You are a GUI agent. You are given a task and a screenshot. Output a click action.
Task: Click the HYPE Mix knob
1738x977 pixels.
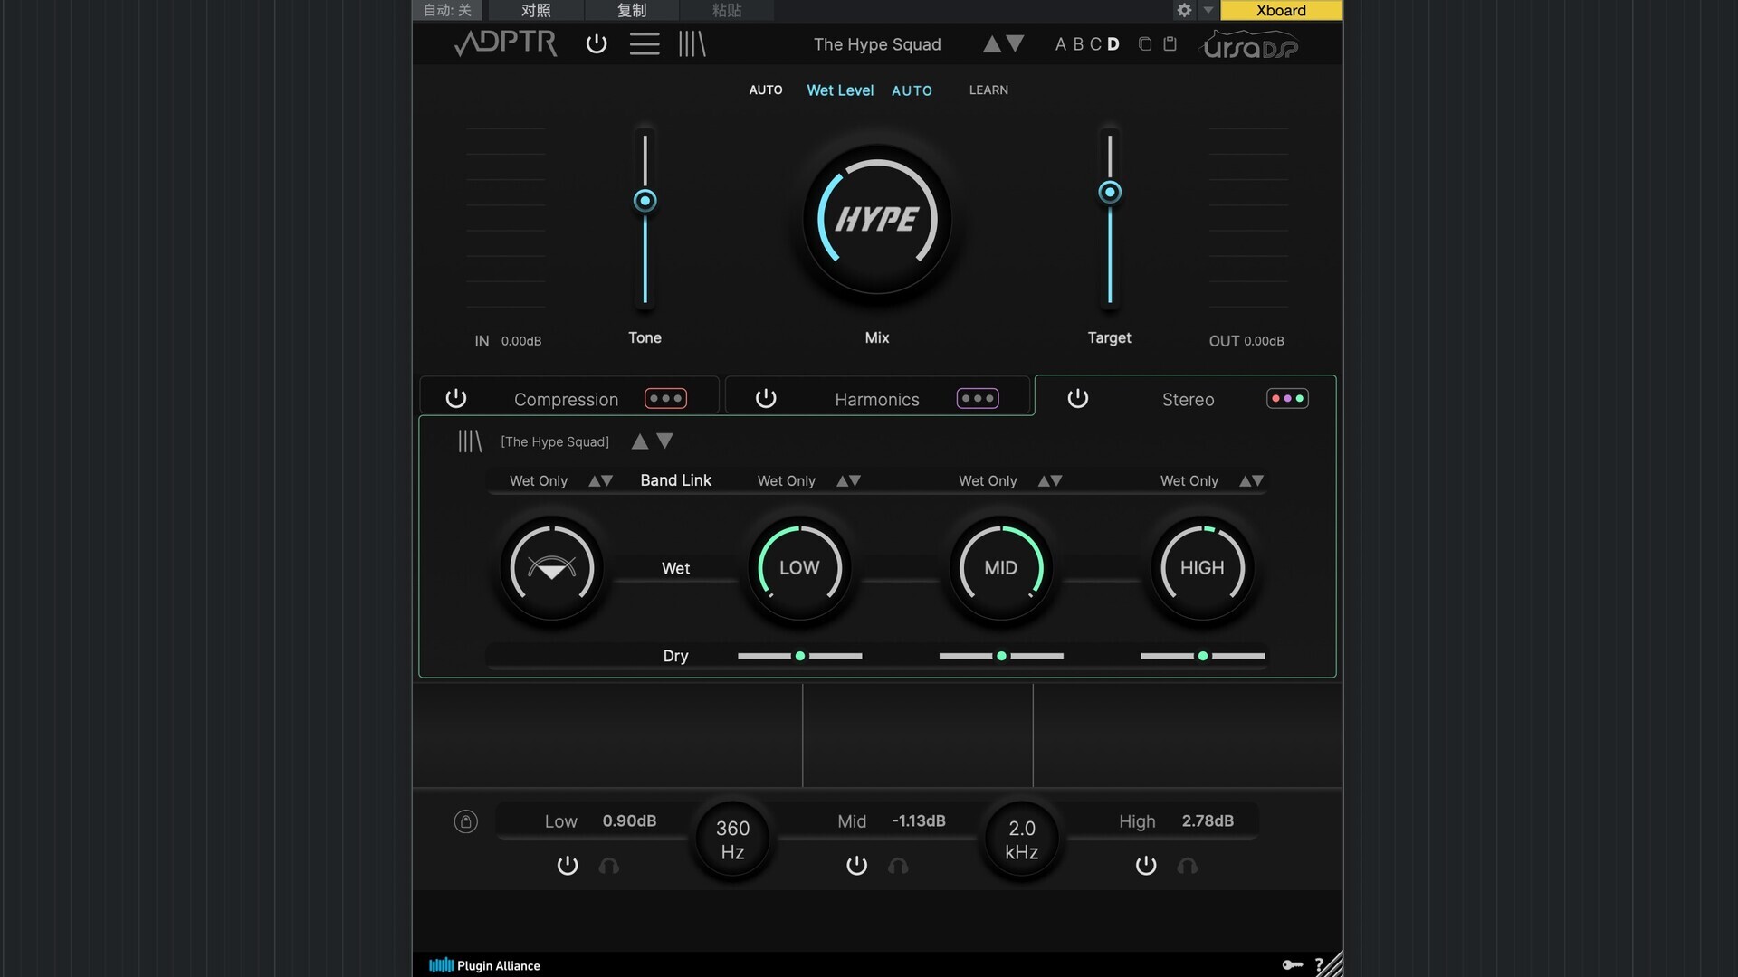pyautogui.click(x=877, y=219)
